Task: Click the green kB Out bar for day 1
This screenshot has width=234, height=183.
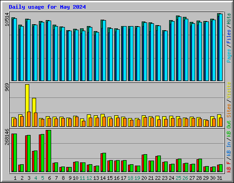Action: (x=15, y=153)
